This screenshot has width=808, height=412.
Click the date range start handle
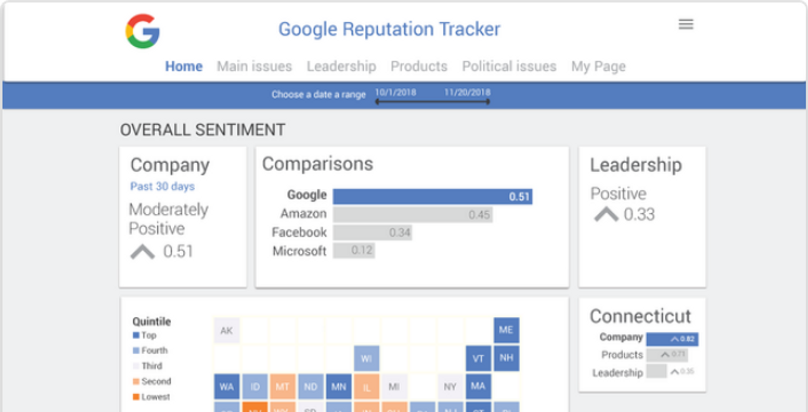[377, 102]
